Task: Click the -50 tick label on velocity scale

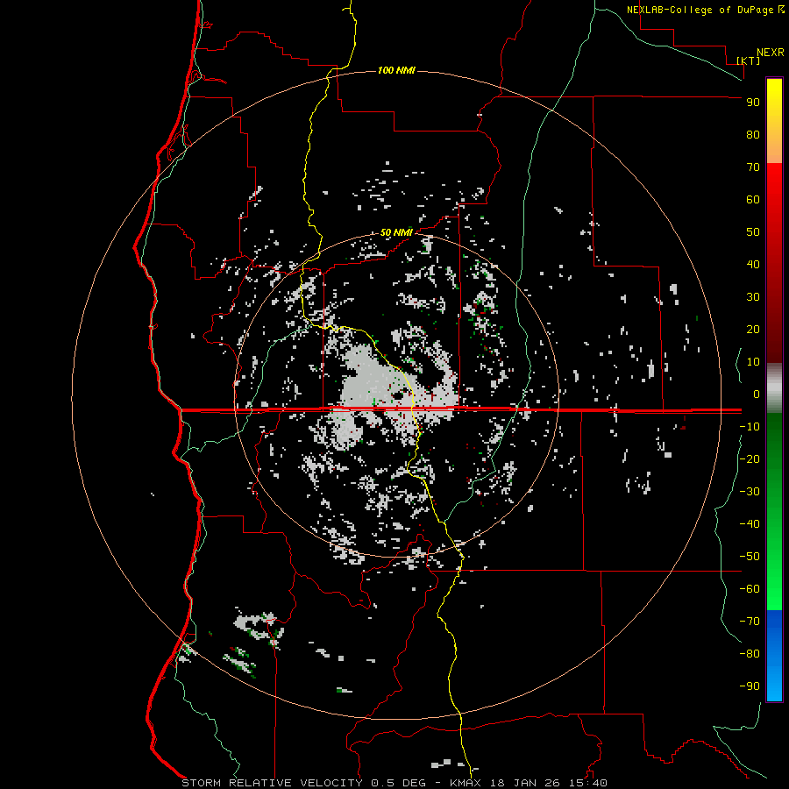Action: pos(750,557)
